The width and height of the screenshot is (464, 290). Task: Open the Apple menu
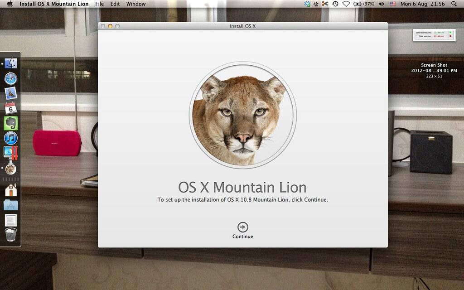click(9, 4)
